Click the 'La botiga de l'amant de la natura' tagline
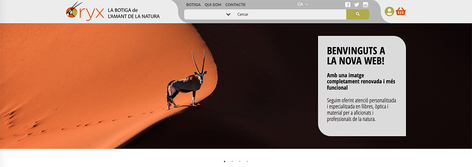The height and width of the screenshot is (167, 472). click(134, 13)
